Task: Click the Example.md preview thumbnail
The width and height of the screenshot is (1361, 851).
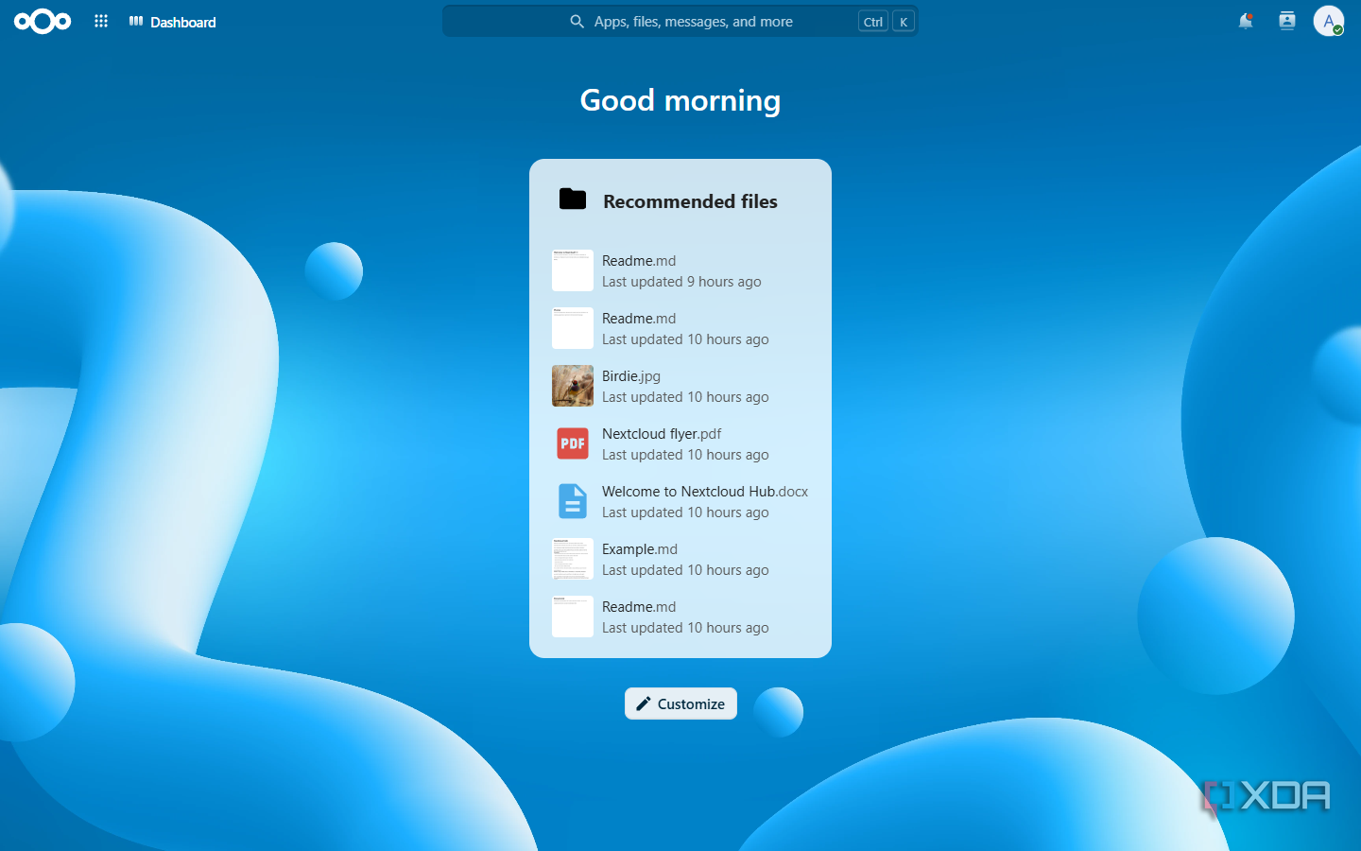Action: point(573,559)
